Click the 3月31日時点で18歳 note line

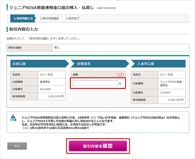coord(56,128)
